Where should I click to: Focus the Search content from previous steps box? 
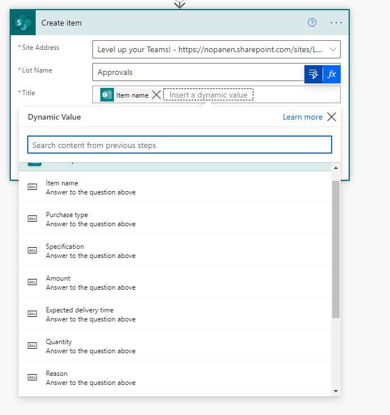(179, 145)
